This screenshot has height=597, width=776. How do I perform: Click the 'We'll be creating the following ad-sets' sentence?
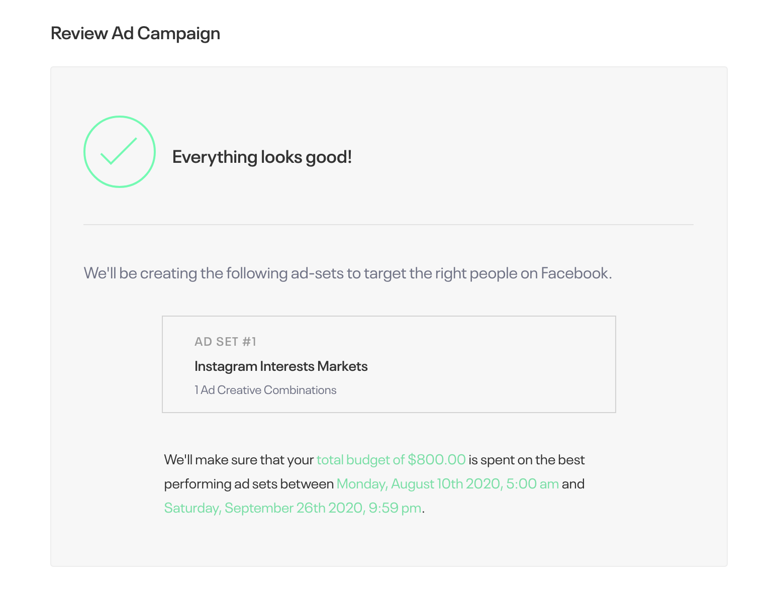pyautogui.click(x=348, y=273)
